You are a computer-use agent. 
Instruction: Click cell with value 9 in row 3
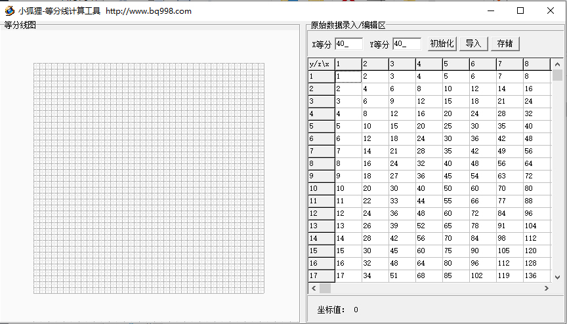[402, 101]
